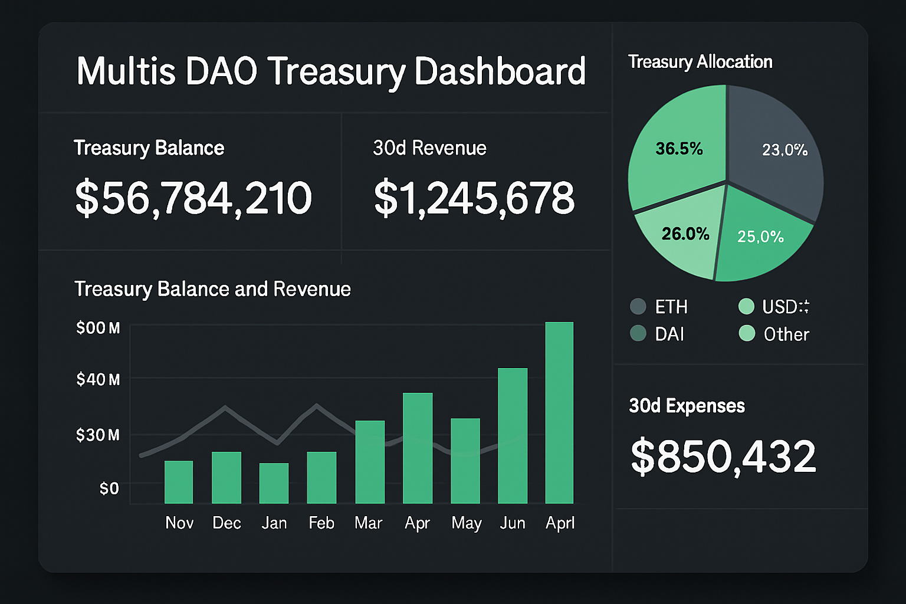Image resolution: width=906 pixels, height=604 pixels.
Task: Expand the 30d Expenses section
Action: [686, 406]
